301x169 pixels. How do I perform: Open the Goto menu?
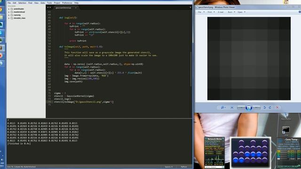[x=43, y=3]
